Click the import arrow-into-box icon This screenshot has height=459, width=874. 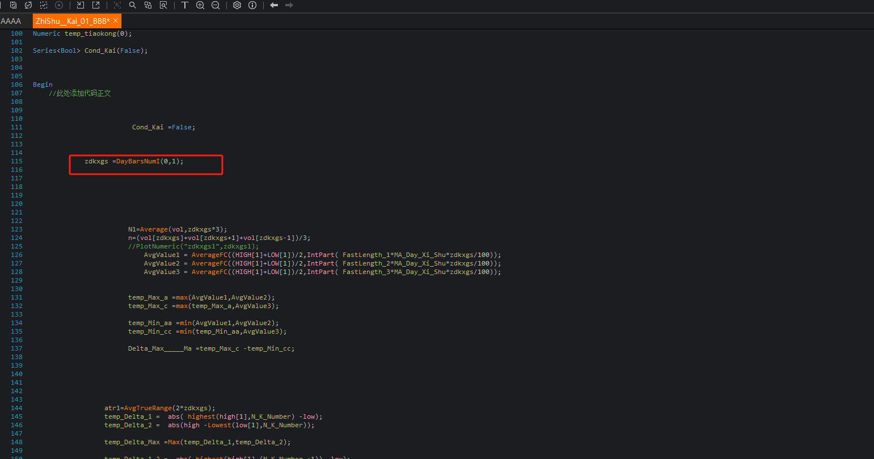click(81, 5)
